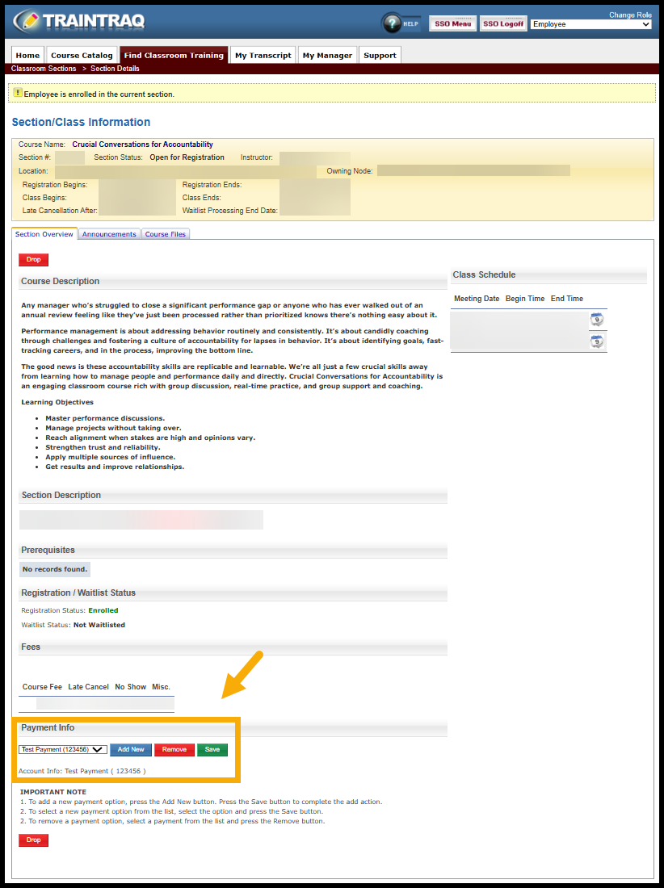This screenshot has width=664, height=888.
Task: Open My Transcript
Action: point(263,55)
